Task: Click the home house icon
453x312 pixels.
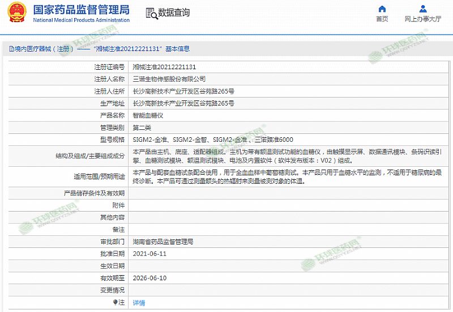Action: [x=382, y=9]
